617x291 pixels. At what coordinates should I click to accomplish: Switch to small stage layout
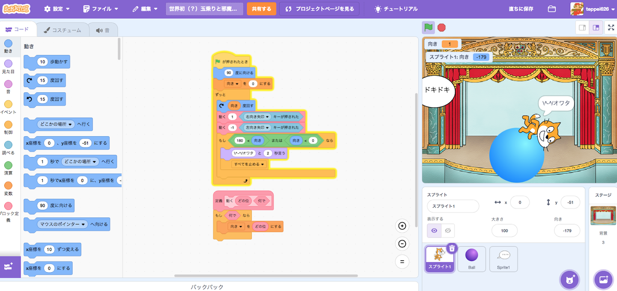(x=582, y=27)
